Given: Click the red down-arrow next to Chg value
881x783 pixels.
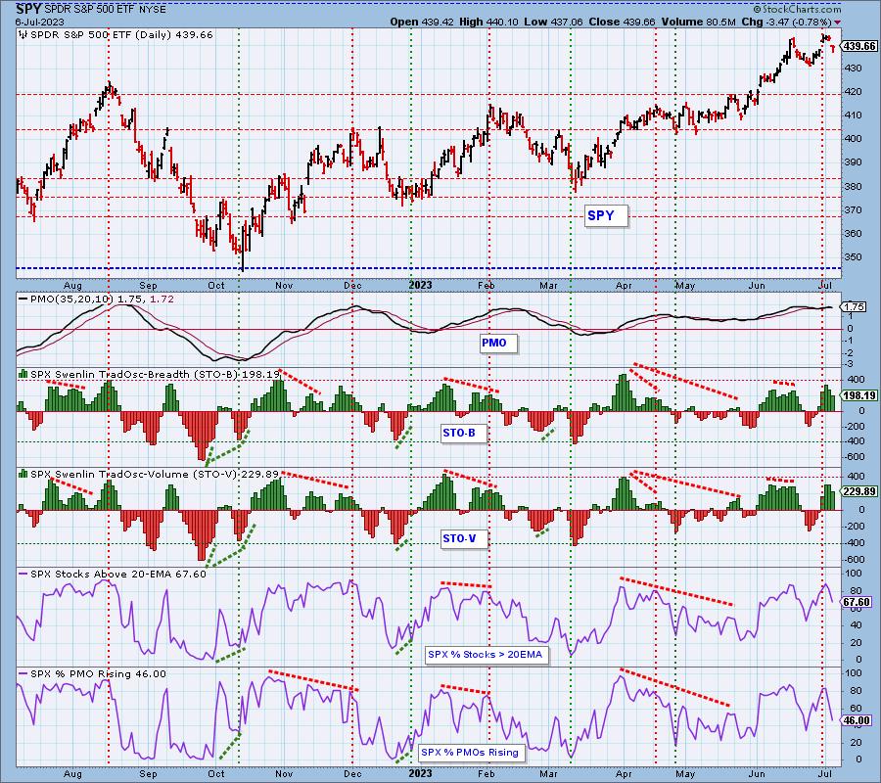Looking at the screenshot, I should click(838, 22).
